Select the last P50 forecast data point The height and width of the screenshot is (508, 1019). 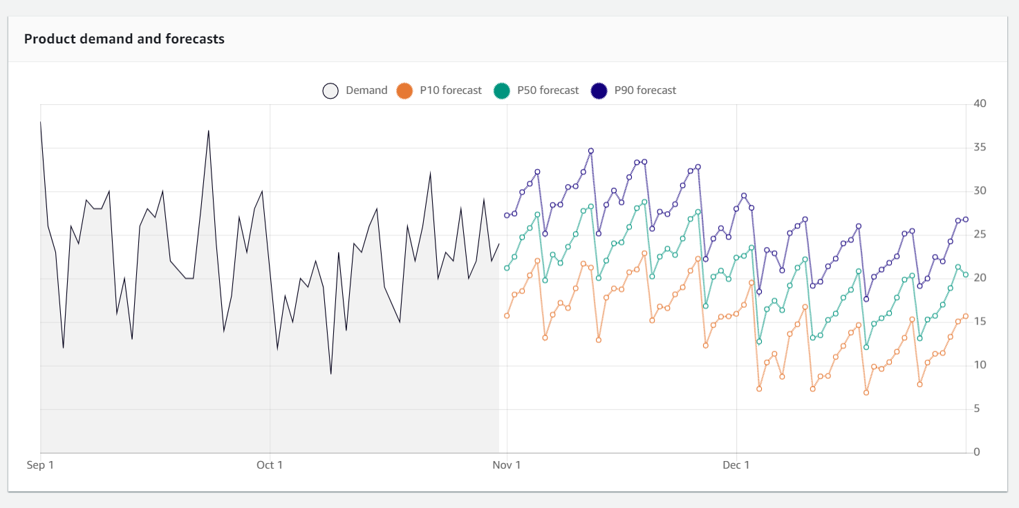[966, 275]
